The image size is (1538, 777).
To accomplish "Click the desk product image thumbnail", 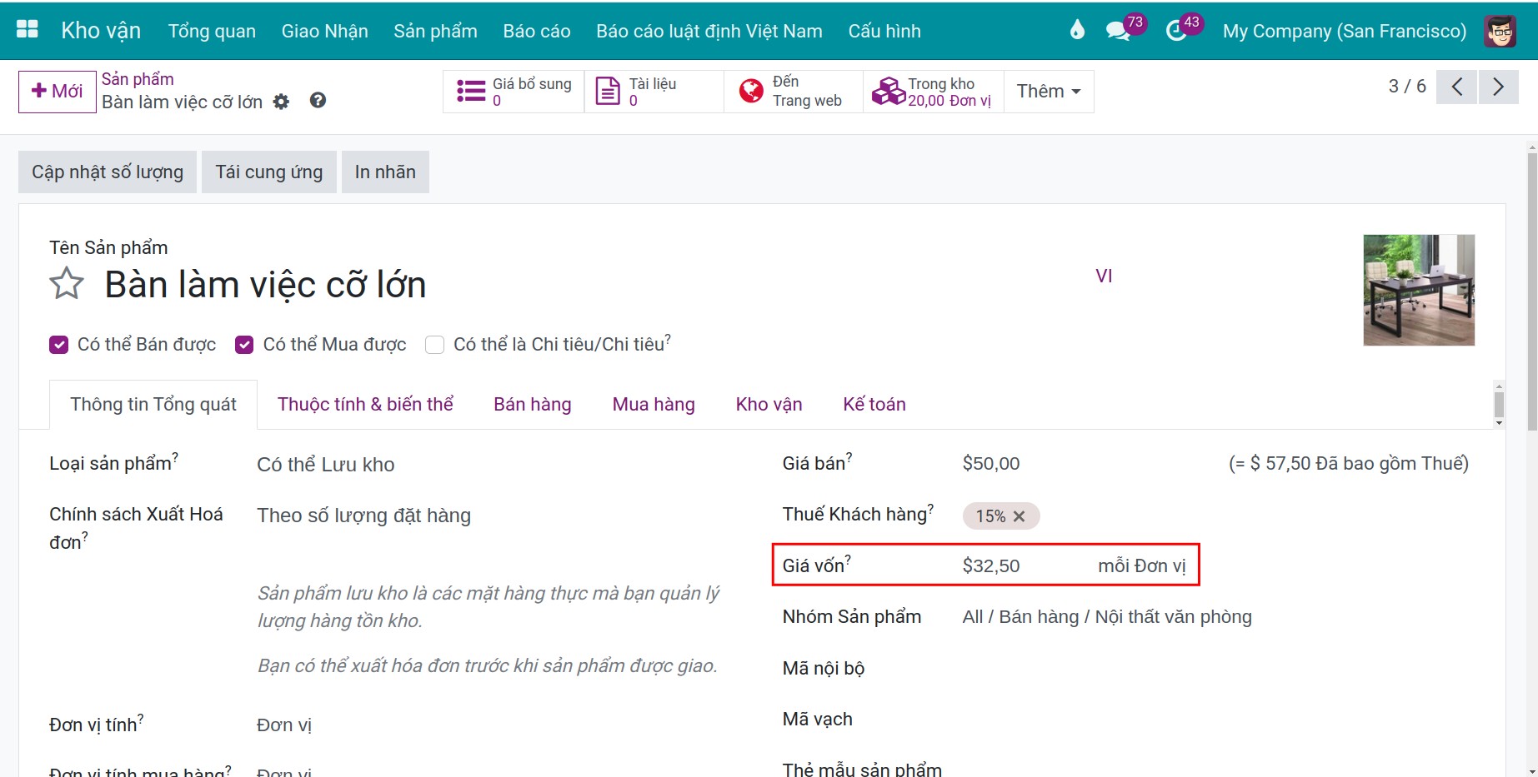I will (1419, 290).
